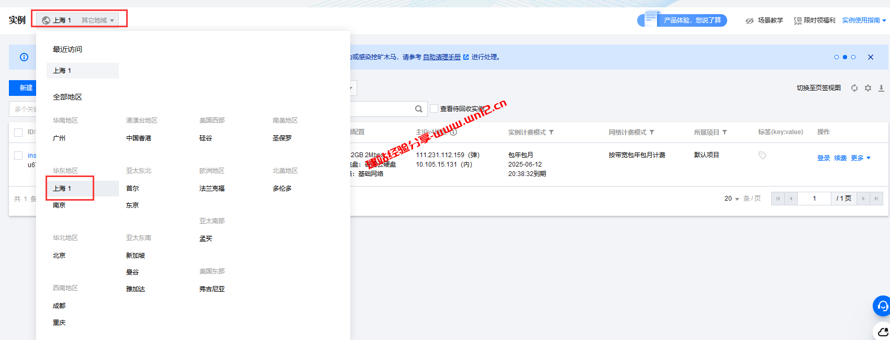Screen dimensions: 890x340
Task: Choose the 北京 region
Action: tap(59, 256)
